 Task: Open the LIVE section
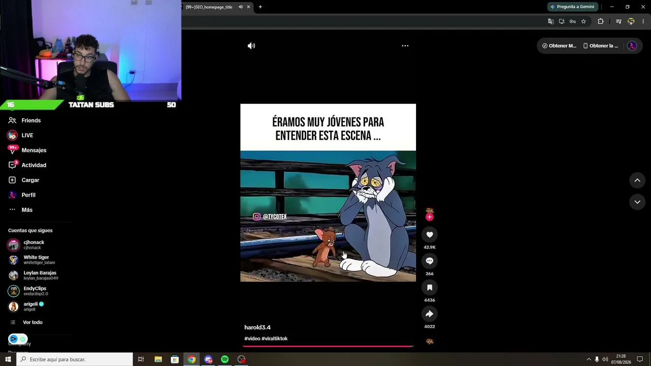point(20,135)
